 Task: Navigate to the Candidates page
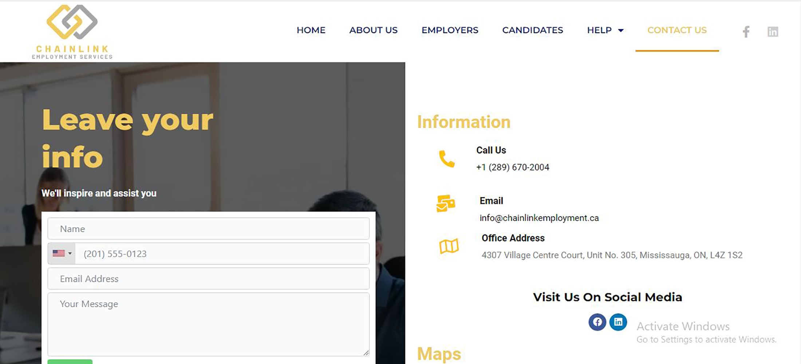(532, 30)
